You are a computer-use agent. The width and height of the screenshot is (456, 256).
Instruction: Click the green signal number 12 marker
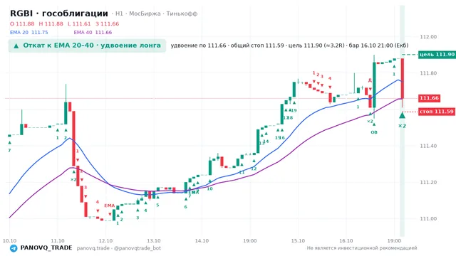(254, 169)
